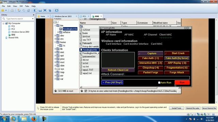Revert to snapshot using the toolbar icon
218x122 pixels.
24,11
